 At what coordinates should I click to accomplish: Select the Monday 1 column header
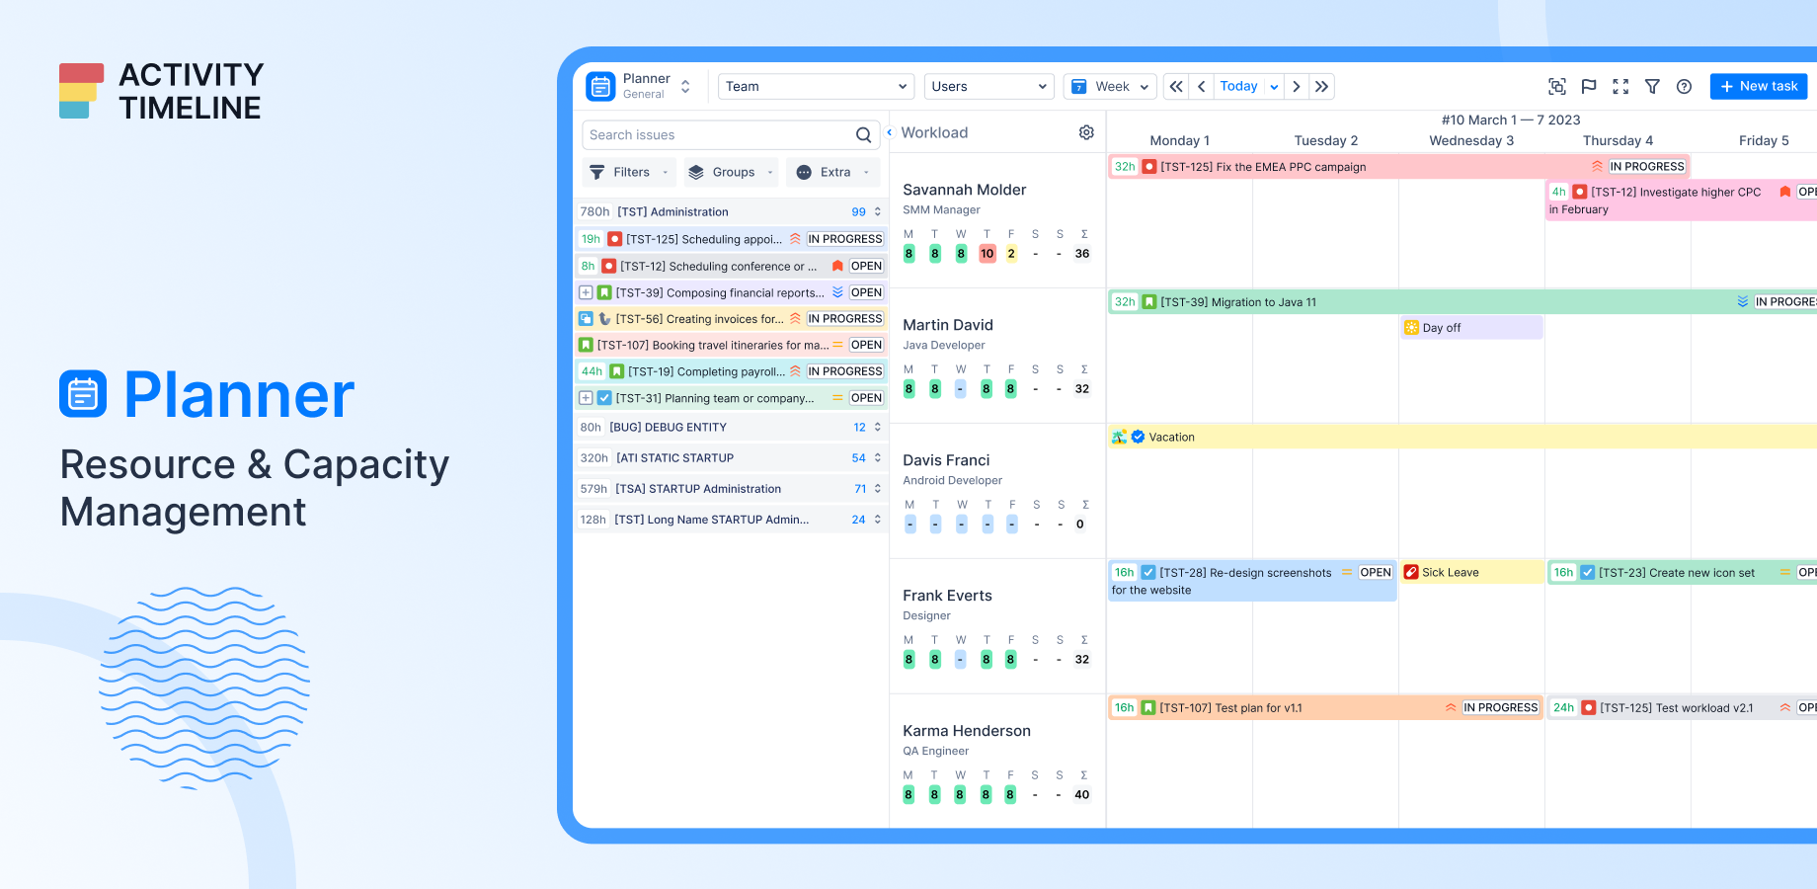(1179, 140)
